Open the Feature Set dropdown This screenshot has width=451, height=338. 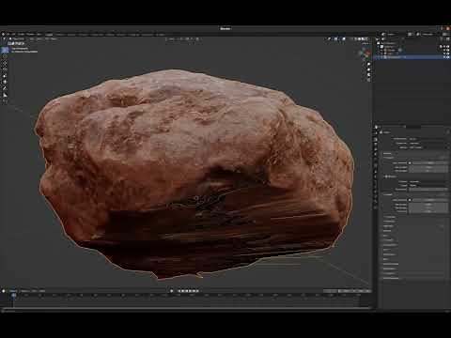click(x=428, y=144)
